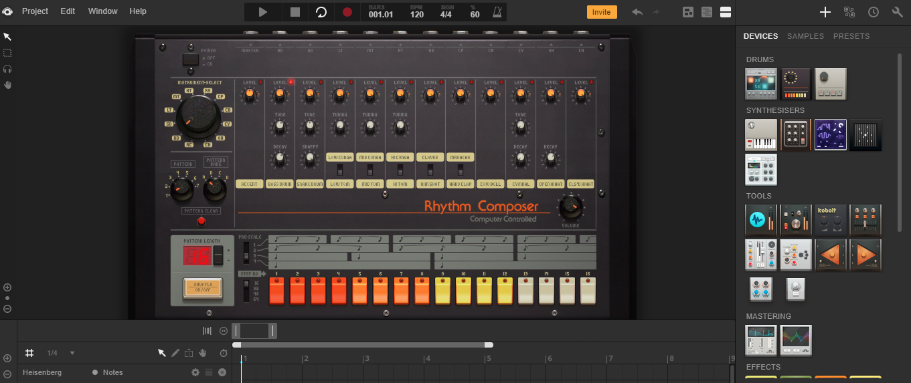The height and width of the screenshot is (383, 911).
Task: Open the Project menu
Action: (35, 11)
